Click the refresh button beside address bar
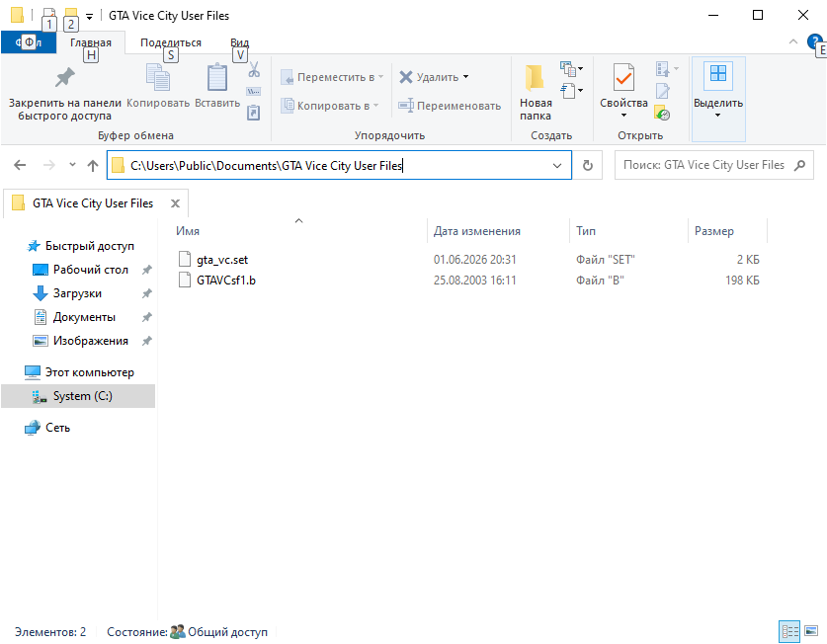The width and height of the screenshot is (827, 644). (x=588, y=165)
